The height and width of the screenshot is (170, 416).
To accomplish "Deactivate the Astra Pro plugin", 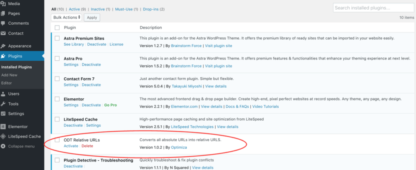I will [x=91, y=64].
